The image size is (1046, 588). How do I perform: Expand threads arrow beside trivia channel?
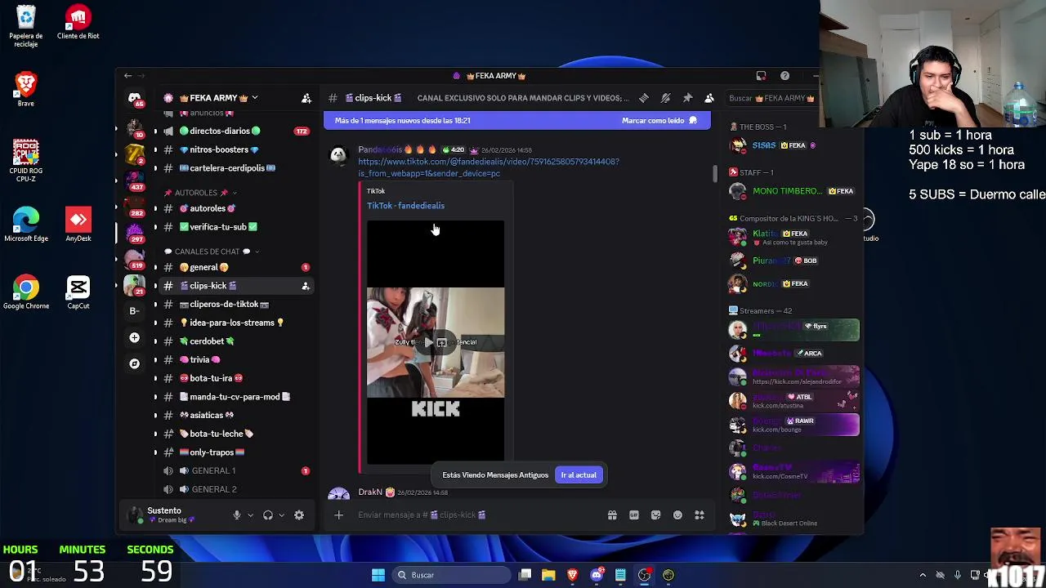coord(155,359)
